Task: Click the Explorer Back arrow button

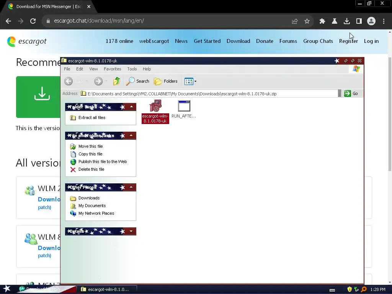Action: point(69,81)
